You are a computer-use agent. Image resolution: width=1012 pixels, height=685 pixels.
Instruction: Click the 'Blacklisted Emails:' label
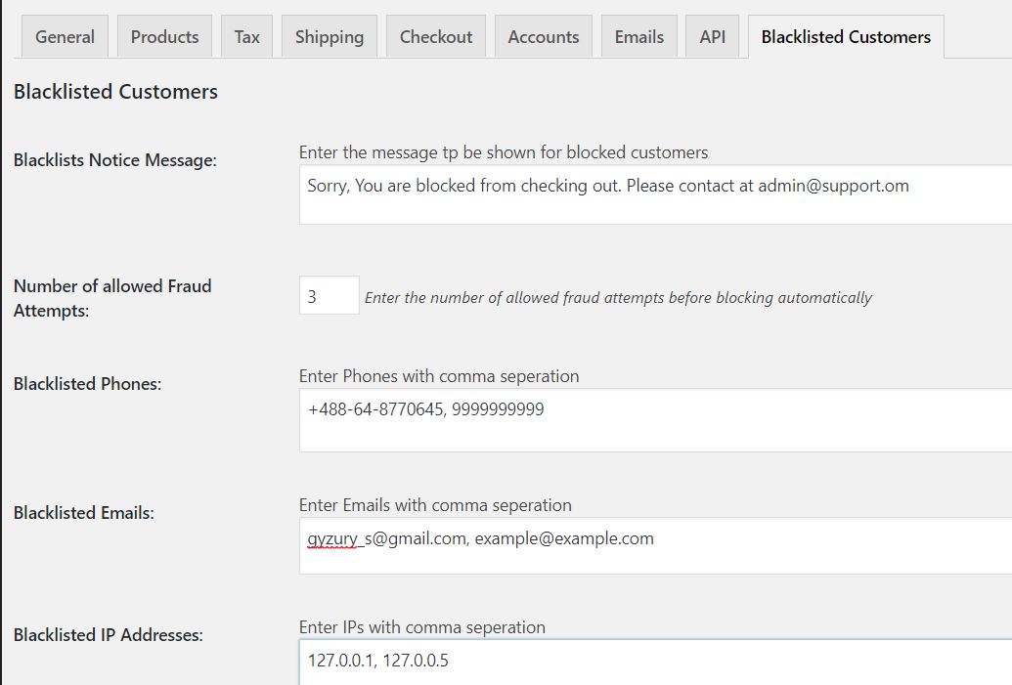(84, 513)
